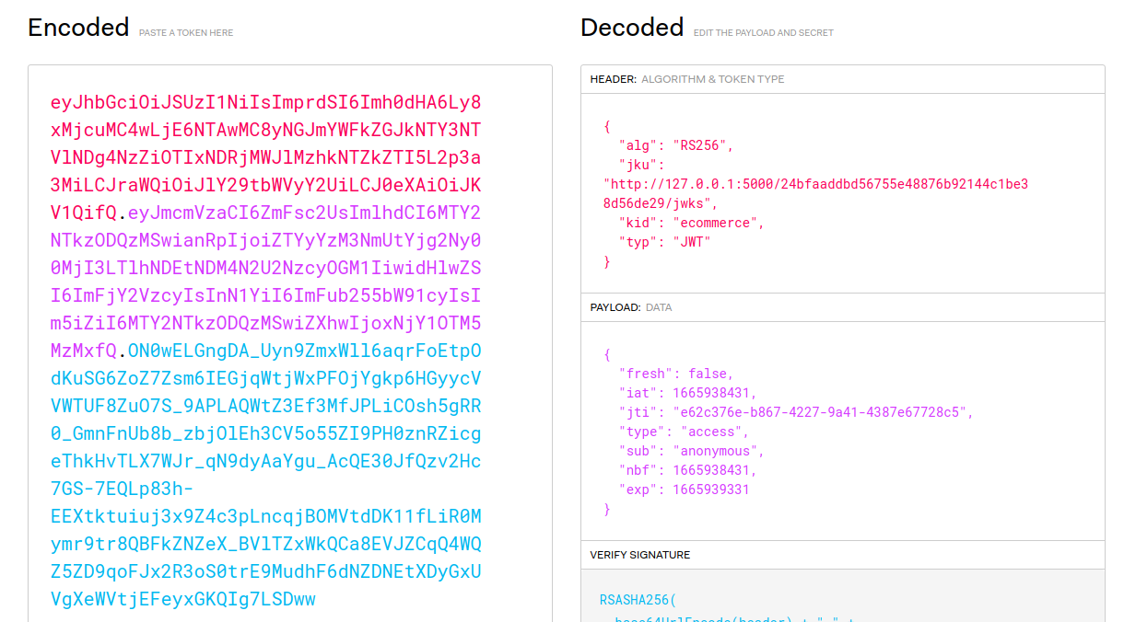Select the HEADER: ALGORITHM & TOKEN TYPE label
Image resolution: width=1124 pixels, height=622 pixels.
[x=687, y=79]
